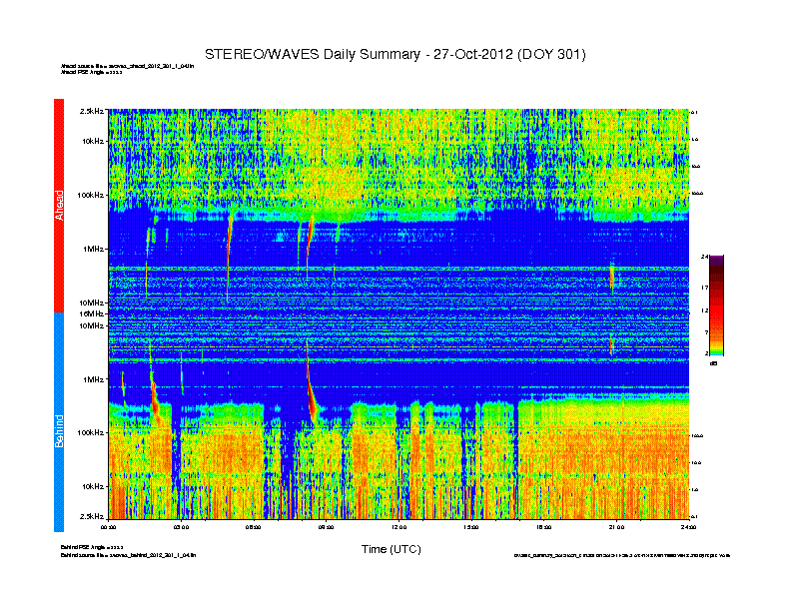Click the STEREO/WAVES Daily Summary title
Screen dimensions: 791x611
click(395, 54)
